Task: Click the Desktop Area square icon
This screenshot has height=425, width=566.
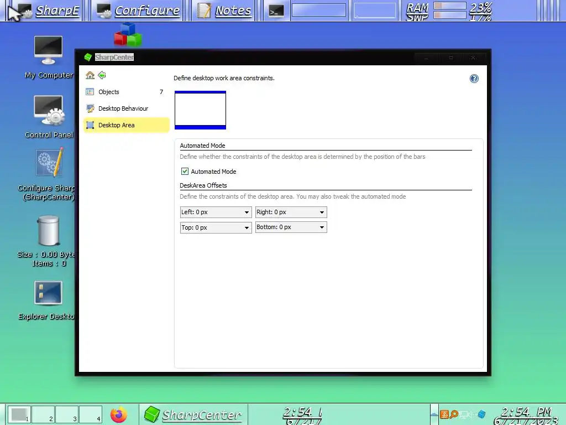Action: 90,125
